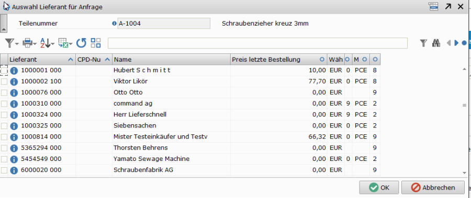Screen dimensions: 471x198
Task: Go to previous page with left arrow
Action: [449, 43]
